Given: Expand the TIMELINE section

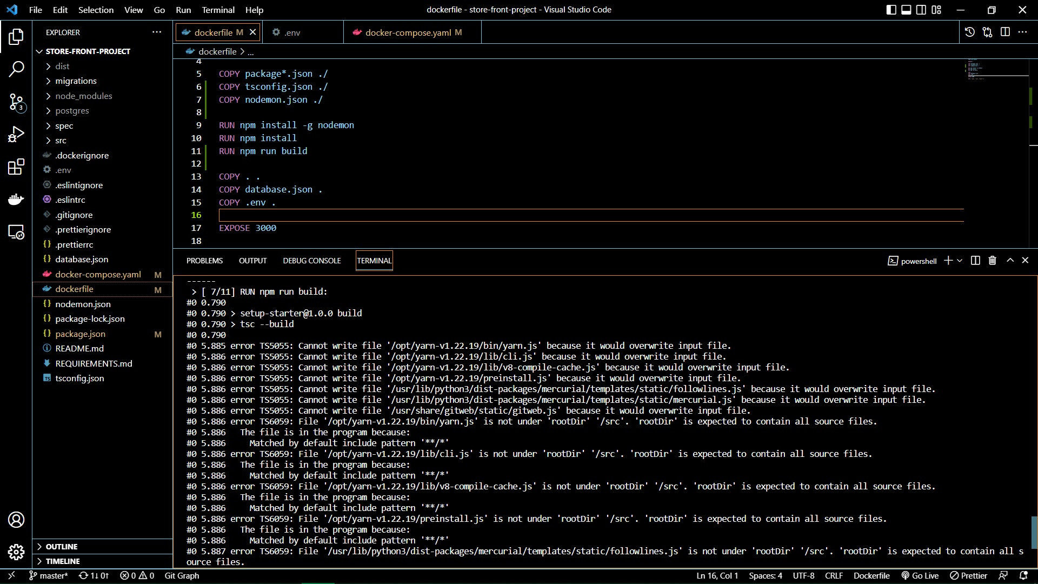Looking at the screenshot, I should pos(62,561).
